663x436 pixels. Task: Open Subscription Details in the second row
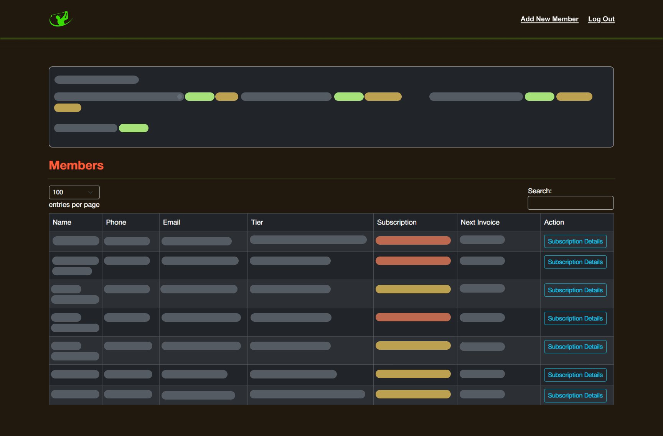pos(575,262)
